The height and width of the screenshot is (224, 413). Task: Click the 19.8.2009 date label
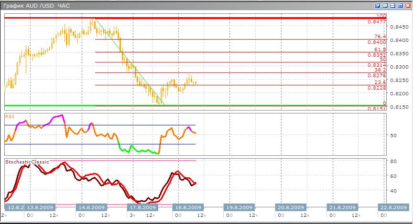coord(239,208)
